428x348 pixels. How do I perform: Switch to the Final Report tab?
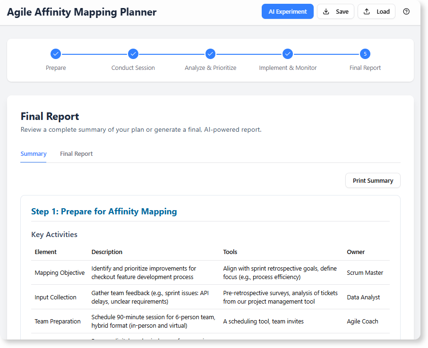click(x=76, y=153)
